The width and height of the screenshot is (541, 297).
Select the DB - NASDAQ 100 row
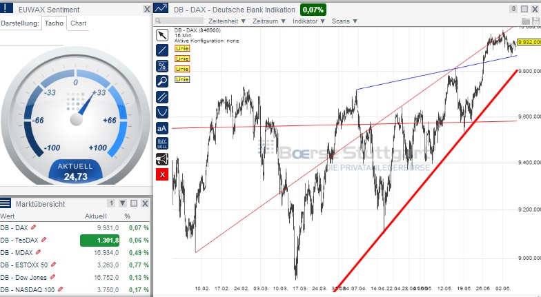[75, 289]
